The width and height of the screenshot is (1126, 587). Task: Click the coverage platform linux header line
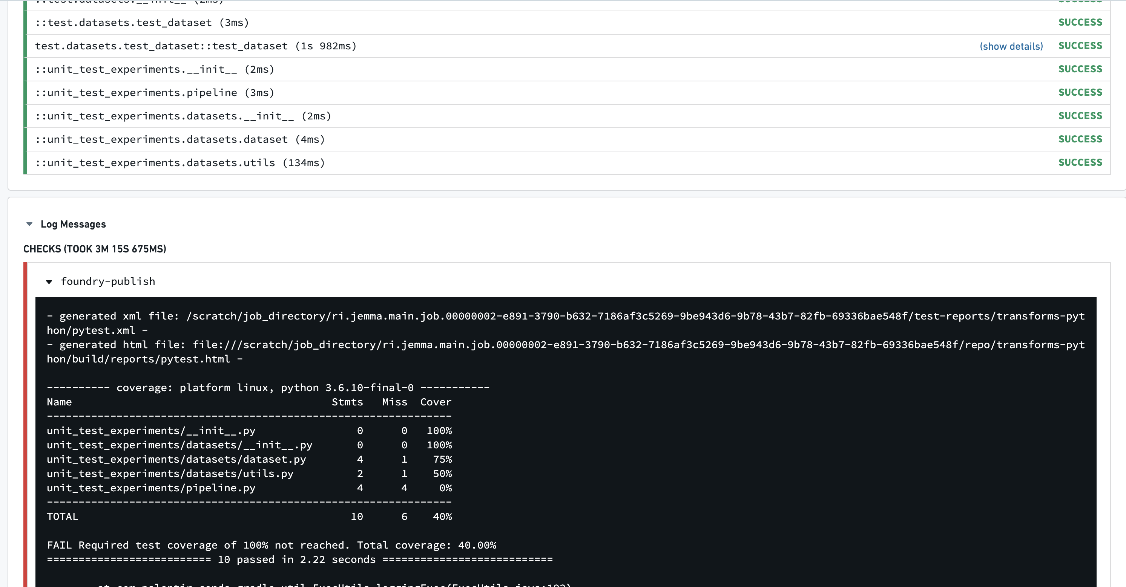[268, 388]
